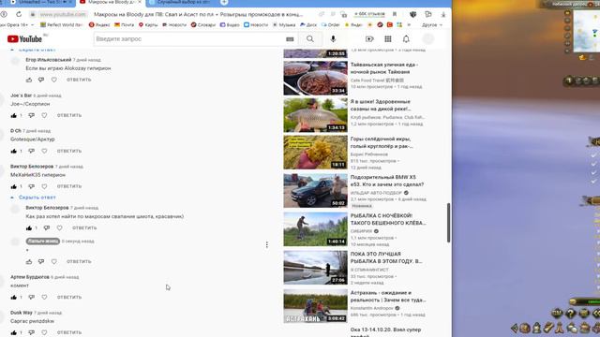Dislike the Егор Ильясовський reply
The width and height of the screenshot is (600, 337).
(x=41, y=80)
